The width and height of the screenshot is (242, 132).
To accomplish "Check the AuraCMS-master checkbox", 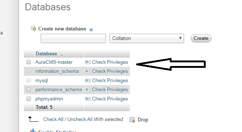I will coord(29,62).
